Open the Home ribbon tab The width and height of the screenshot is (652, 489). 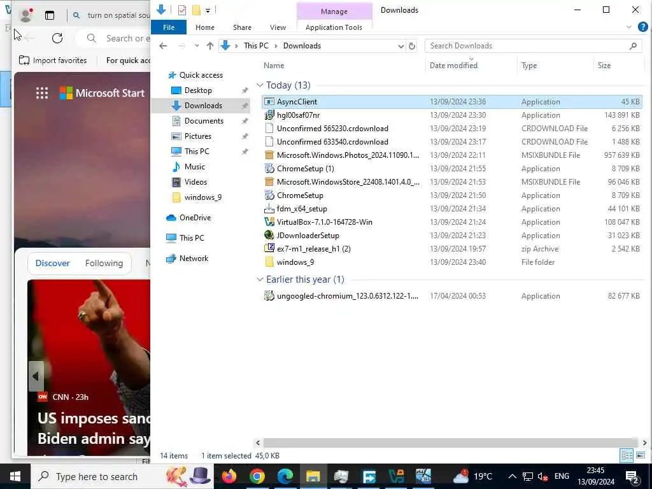point(205,27)
